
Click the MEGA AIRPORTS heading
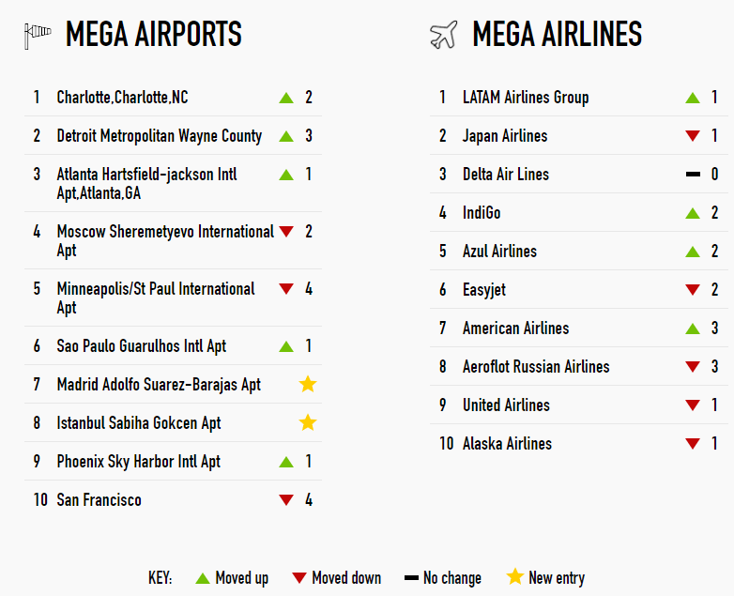tap(154, 34)
